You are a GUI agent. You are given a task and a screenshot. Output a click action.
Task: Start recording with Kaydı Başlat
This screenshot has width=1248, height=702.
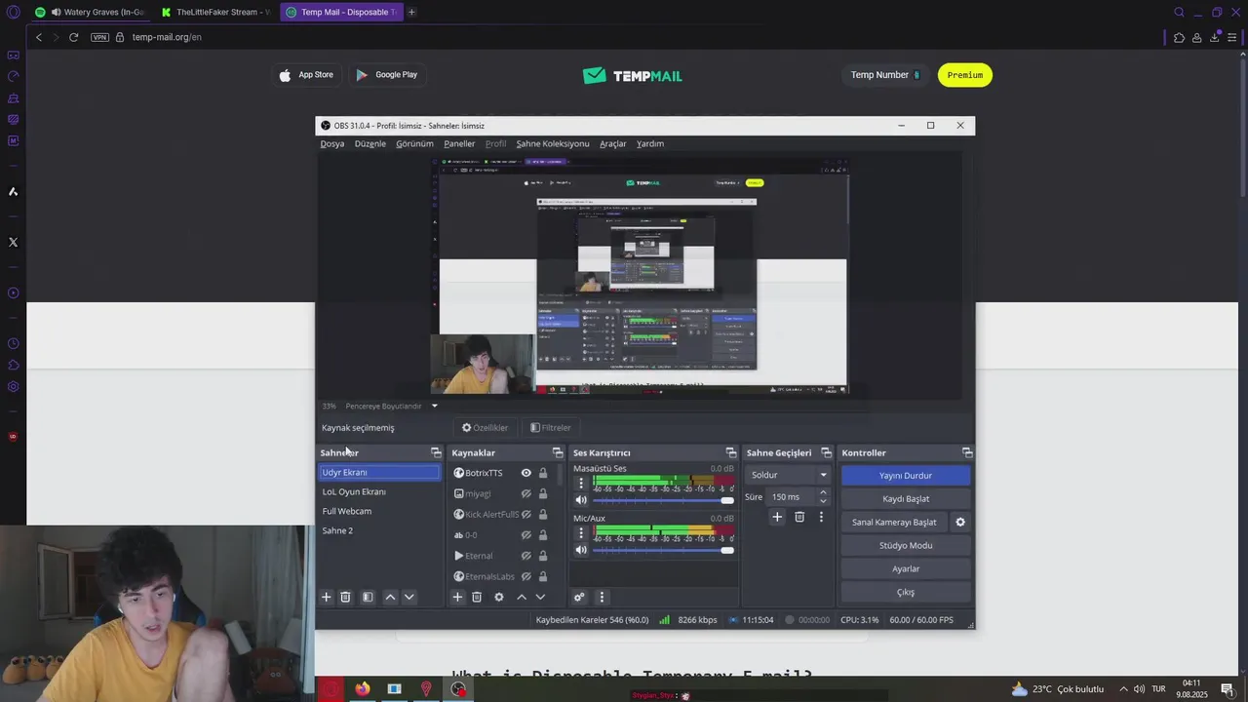[906, 498]
